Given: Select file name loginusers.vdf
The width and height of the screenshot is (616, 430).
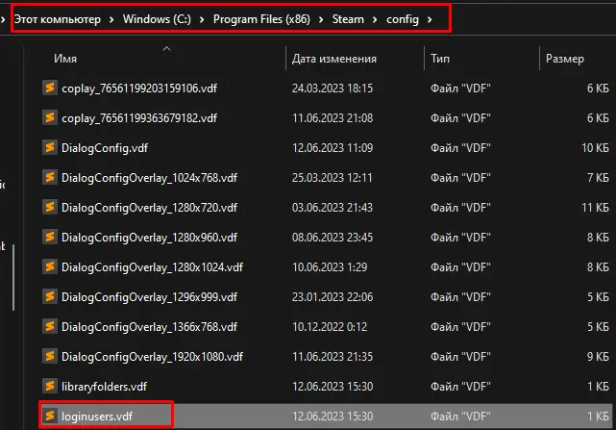Looking at the screenshot, I should 97,417.
